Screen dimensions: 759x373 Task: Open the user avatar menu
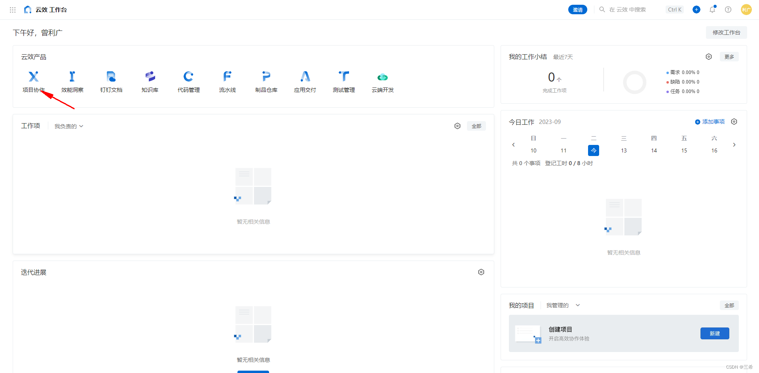coord(746,10)
